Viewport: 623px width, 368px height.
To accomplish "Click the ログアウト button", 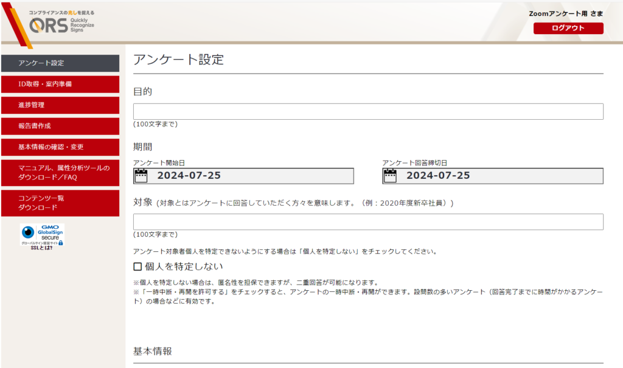I will (x=568, y=28).
